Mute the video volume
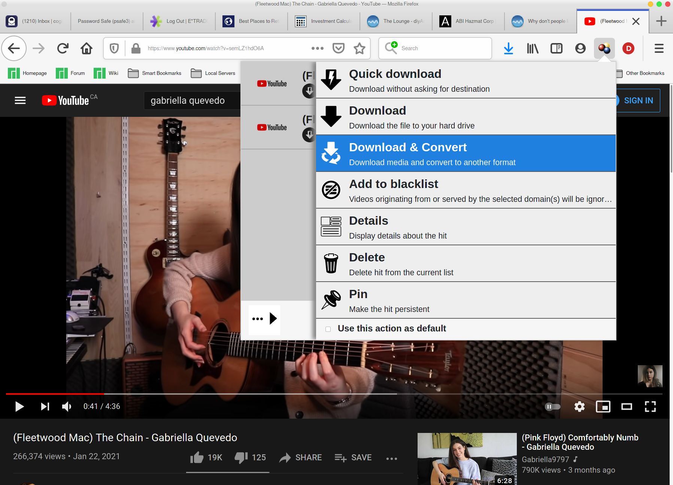This screenshot has height=485, width=673. tap(67, 406)
